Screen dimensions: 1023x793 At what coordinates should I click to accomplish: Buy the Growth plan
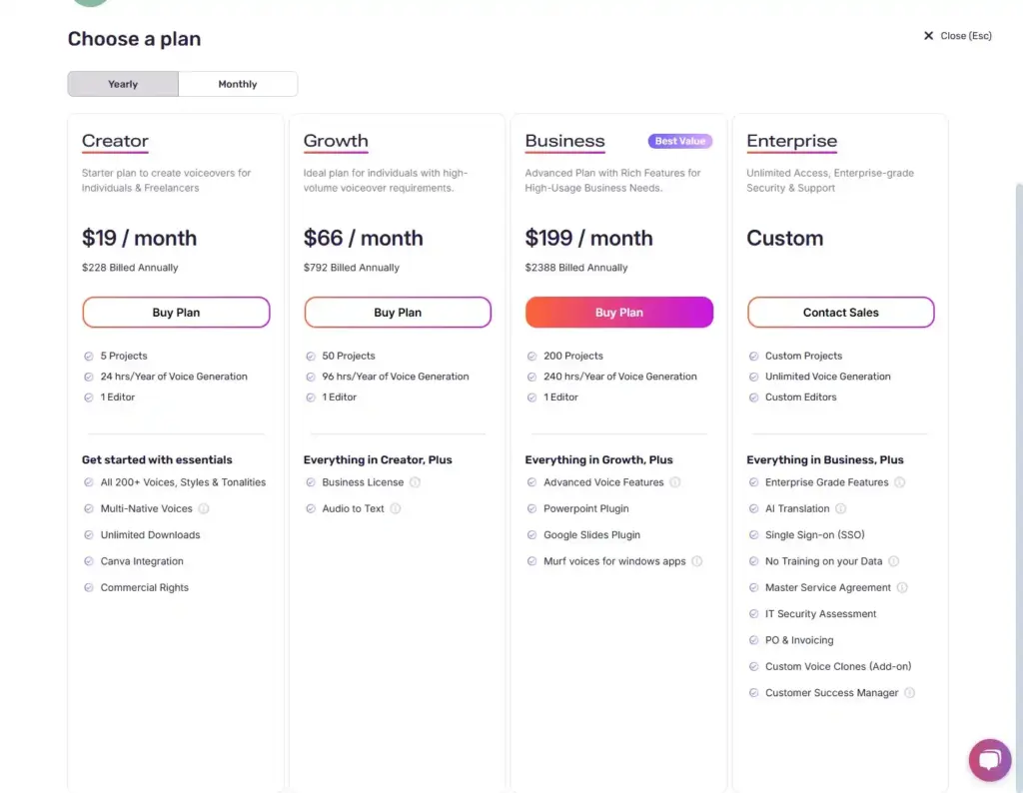(398, 313)
